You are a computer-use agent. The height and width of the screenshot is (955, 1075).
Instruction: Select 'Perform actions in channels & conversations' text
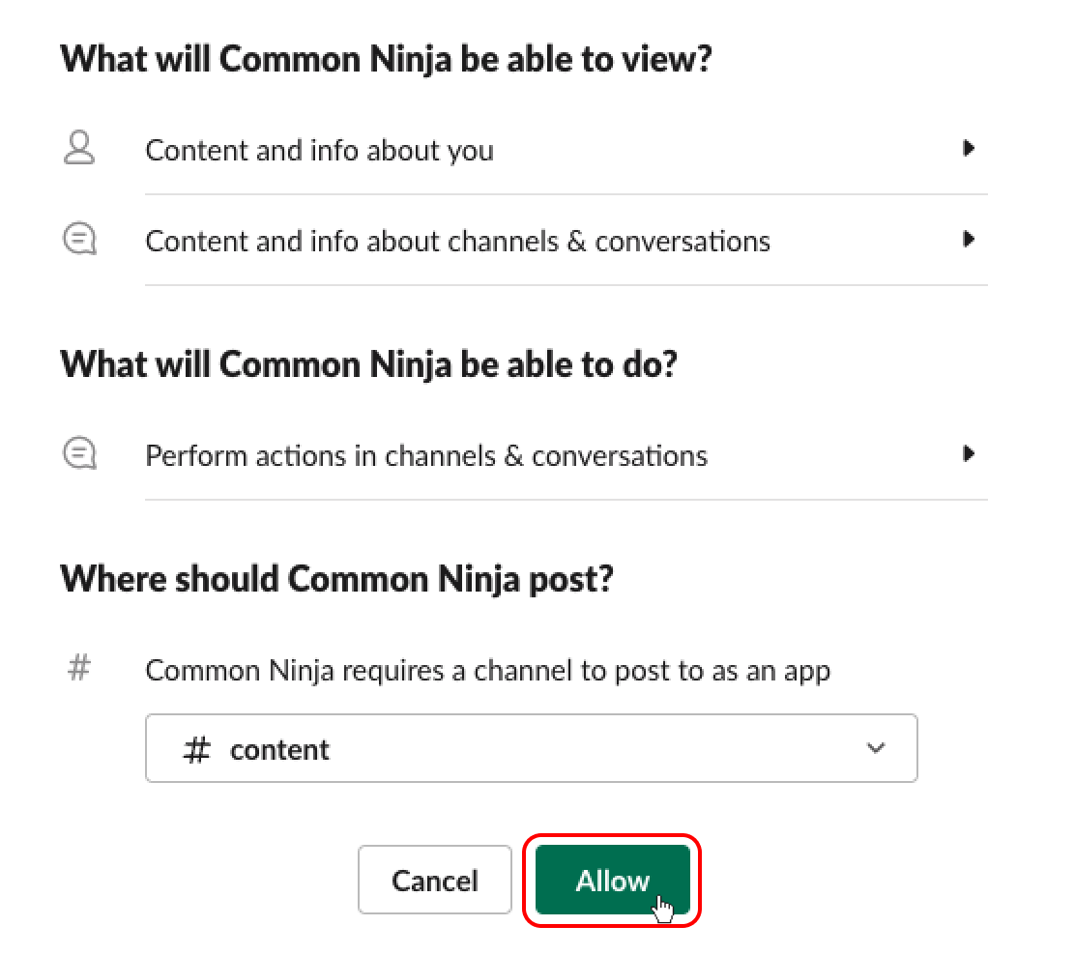[x=426, y=456]
